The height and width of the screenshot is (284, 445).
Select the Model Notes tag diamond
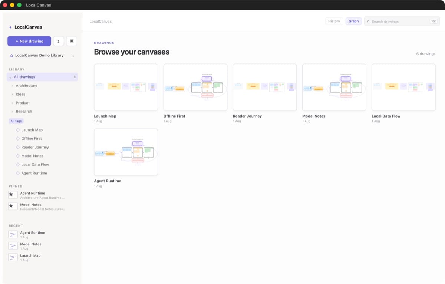[17, 156]
